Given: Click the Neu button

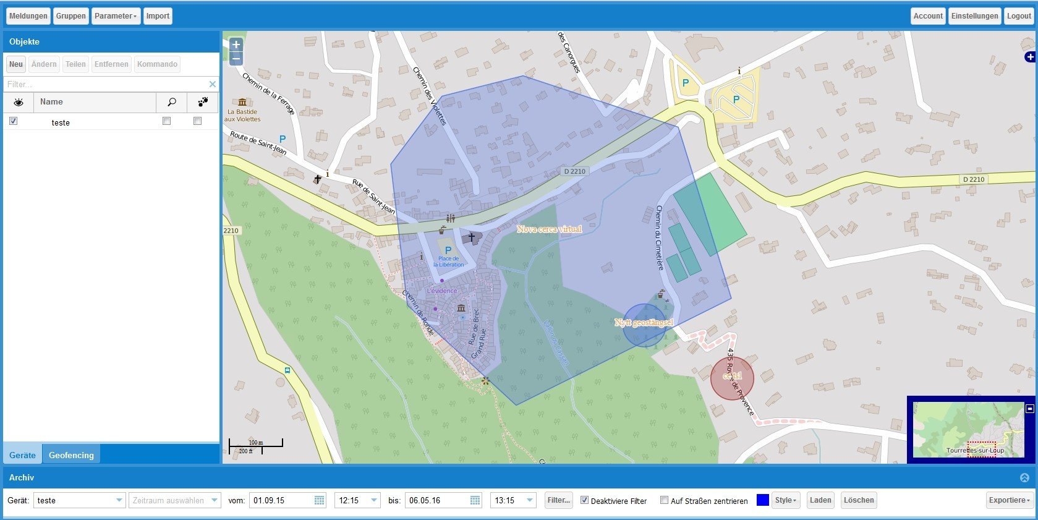Looking at the screenshot, I should click(16, 64).
